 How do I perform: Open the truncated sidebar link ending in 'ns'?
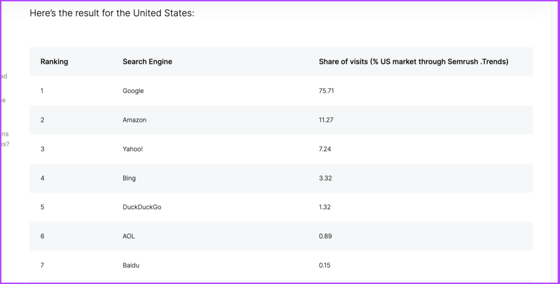coord(4,134)
